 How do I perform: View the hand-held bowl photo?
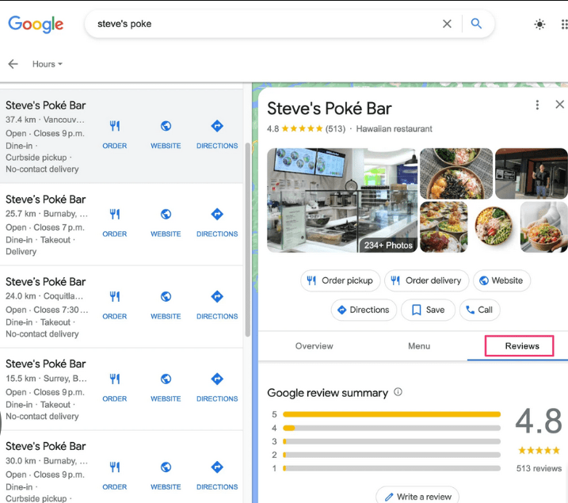[543, 227]
